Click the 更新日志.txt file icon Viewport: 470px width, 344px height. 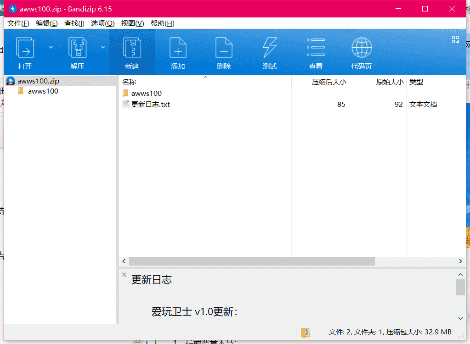tap(126, 105)
